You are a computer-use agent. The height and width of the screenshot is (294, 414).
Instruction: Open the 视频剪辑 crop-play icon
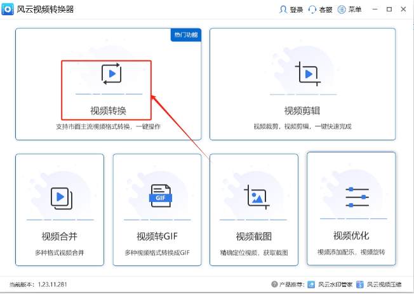307,74
